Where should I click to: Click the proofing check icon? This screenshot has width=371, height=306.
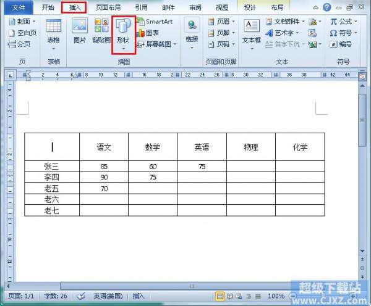tap(81, 296)
